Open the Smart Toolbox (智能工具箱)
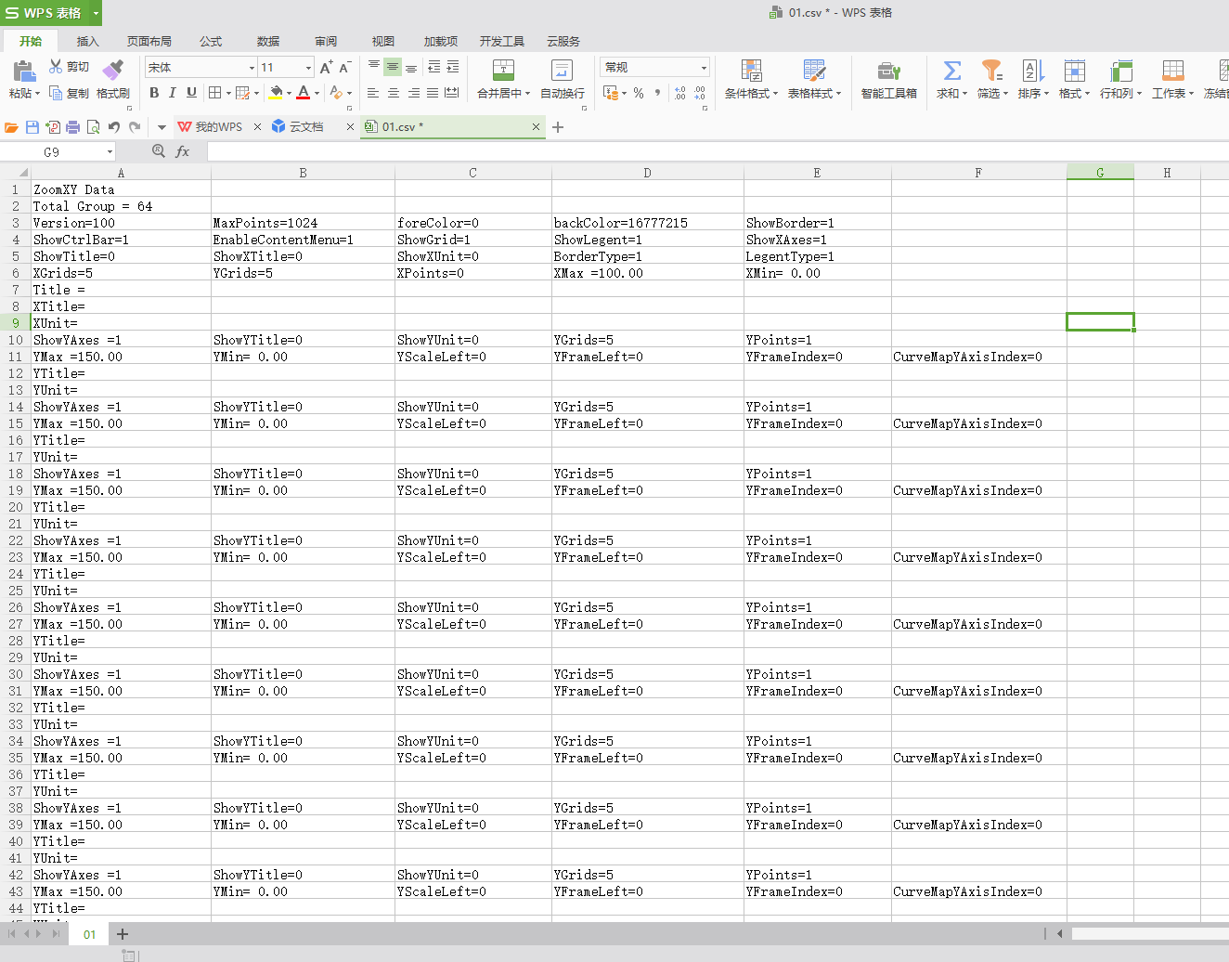 pos(888,79)
